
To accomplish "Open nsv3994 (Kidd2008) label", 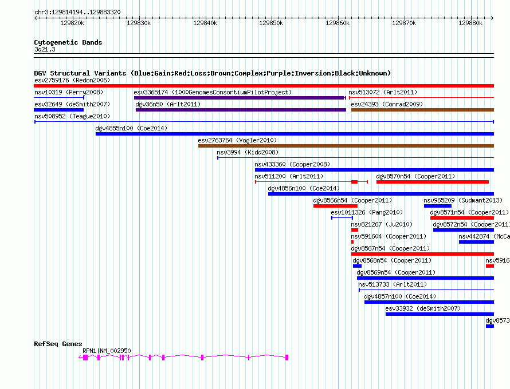I will click(248, 152).
